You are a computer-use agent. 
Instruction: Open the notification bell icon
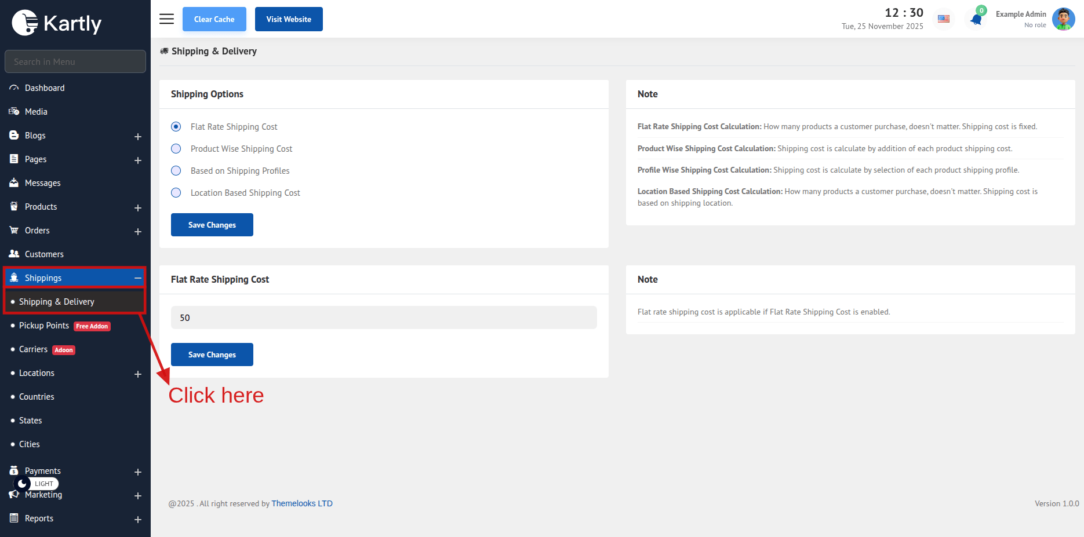pos(976,20)
